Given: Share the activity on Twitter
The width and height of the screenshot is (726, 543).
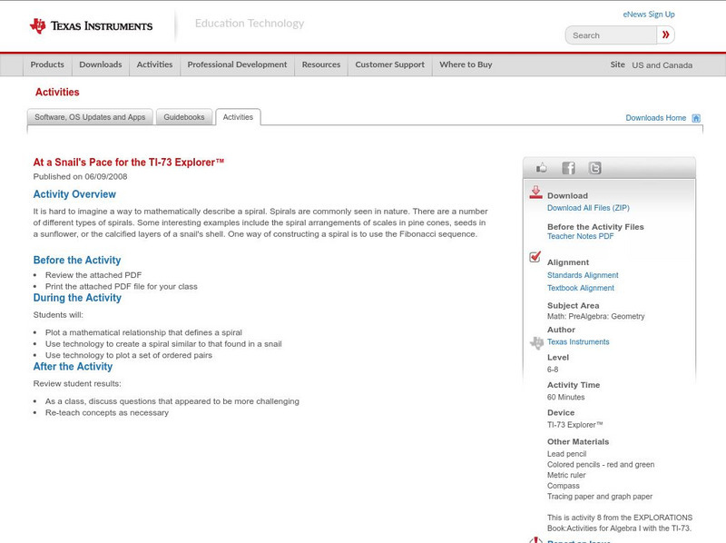Looking at the screenshot, I should coord(594,168).
